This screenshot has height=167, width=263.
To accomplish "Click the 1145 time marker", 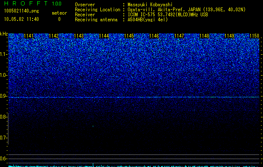I will 129,36.
